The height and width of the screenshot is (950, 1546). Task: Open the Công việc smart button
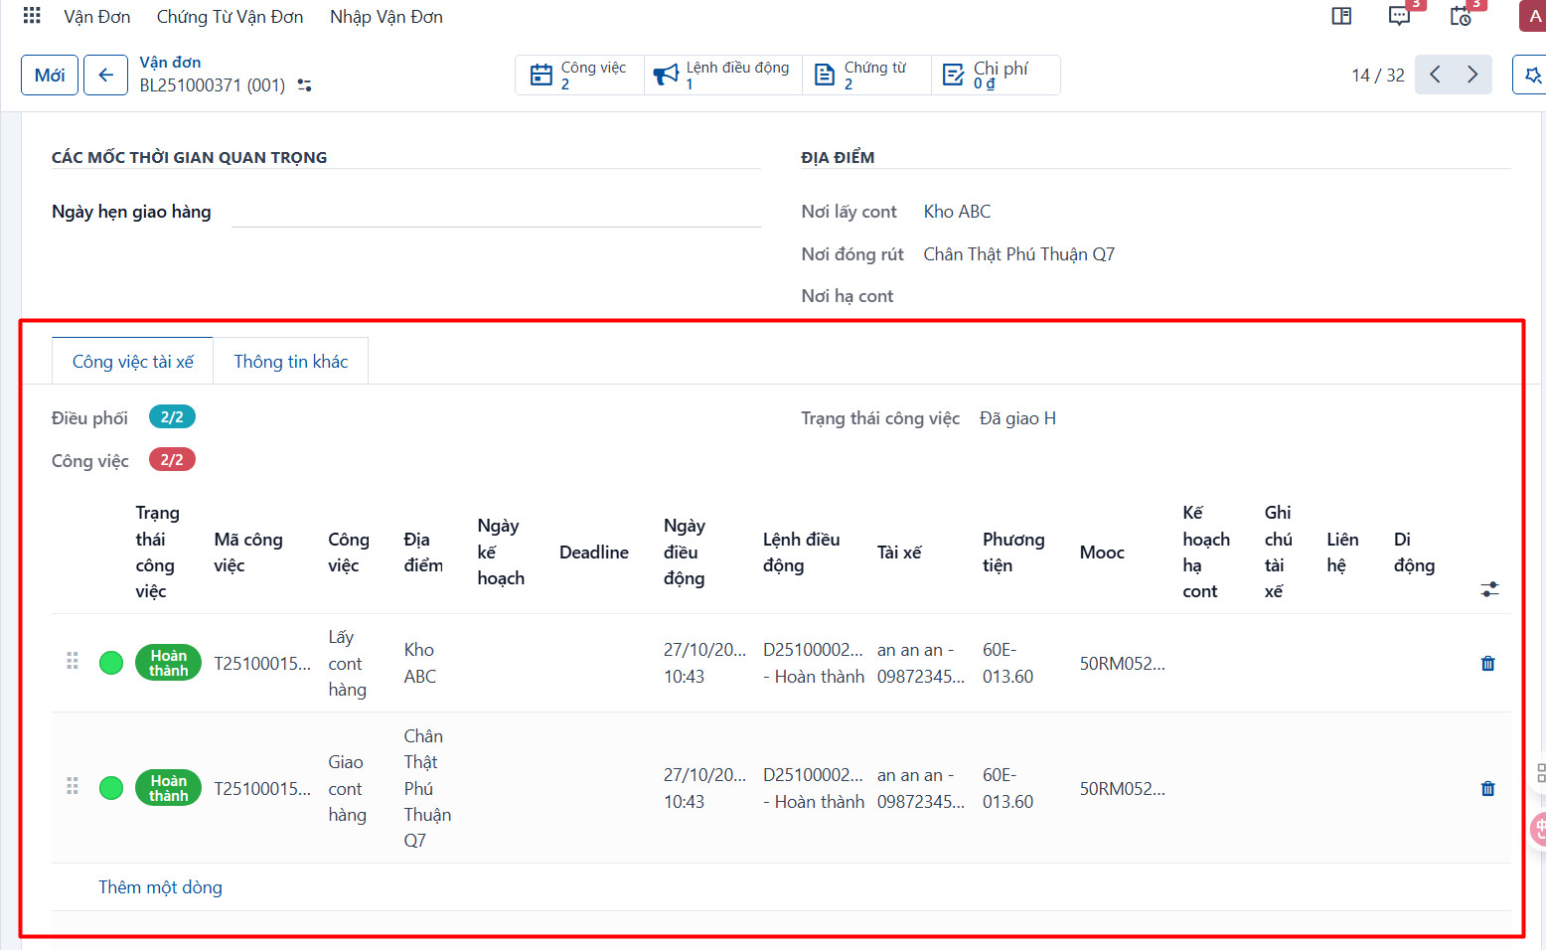point(579,75)
